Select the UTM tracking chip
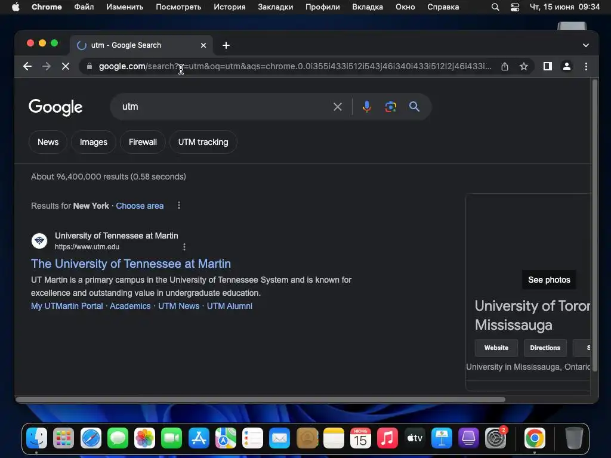The width and height of the screenshot is (611, 458). (x=203, y=142)
